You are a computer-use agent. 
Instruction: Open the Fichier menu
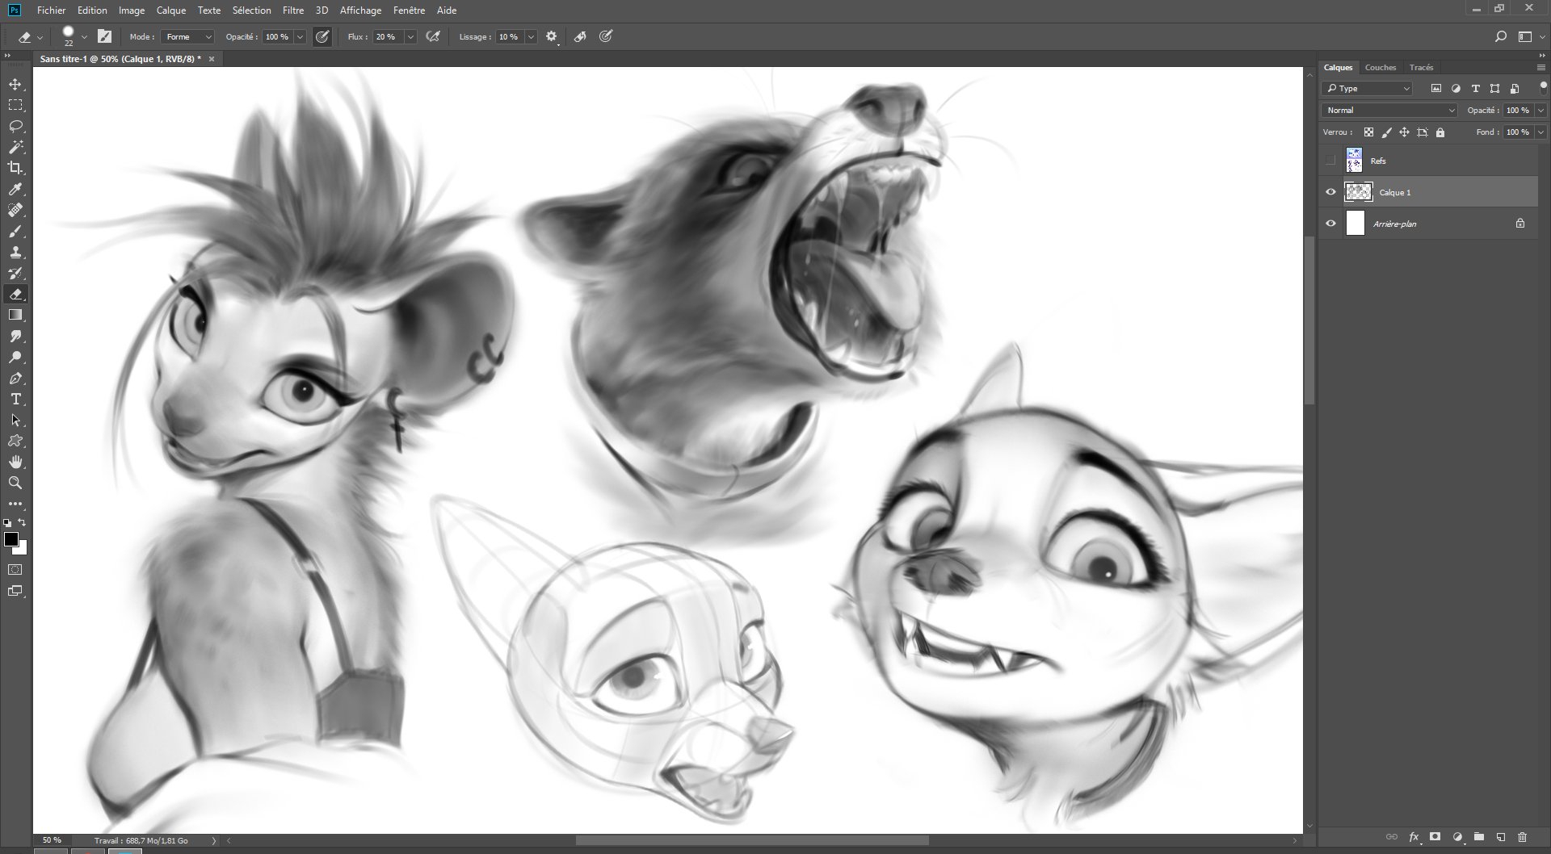pos(52,10)
